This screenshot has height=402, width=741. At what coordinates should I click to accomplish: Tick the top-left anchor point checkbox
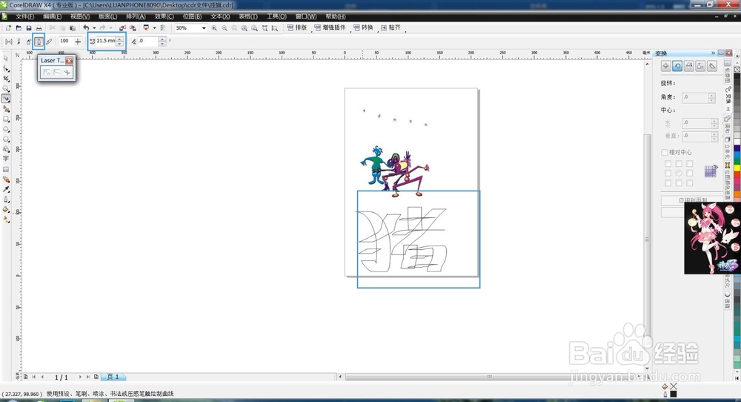pos(668,164)
